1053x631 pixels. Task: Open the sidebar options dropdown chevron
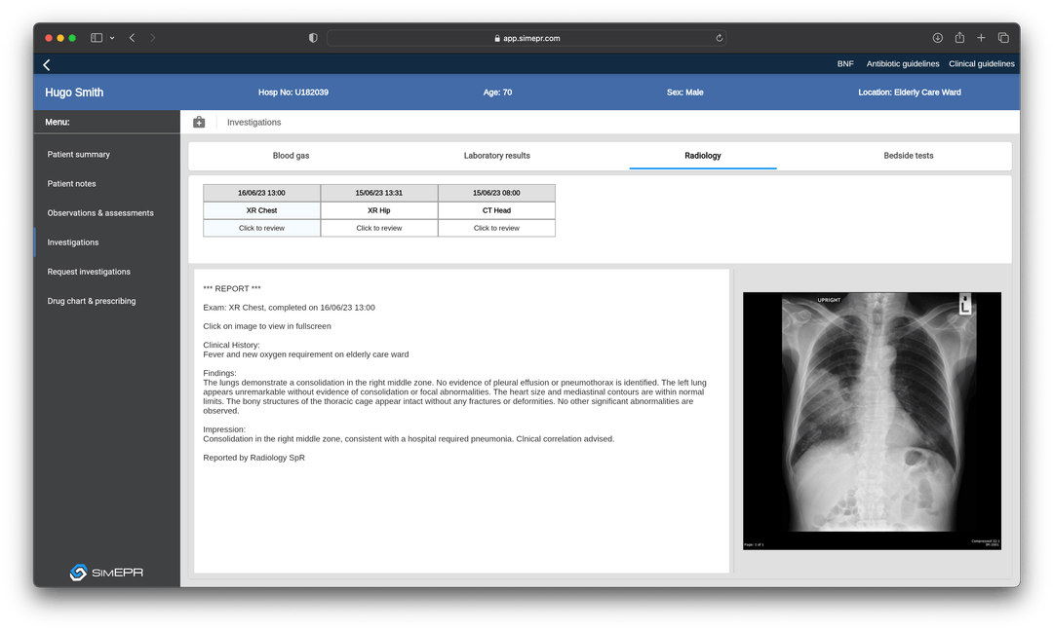112,38
